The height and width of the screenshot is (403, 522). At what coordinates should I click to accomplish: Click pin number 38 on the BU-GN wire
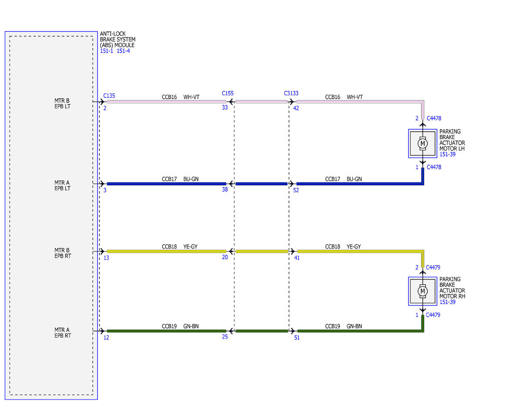coord(225,190)
